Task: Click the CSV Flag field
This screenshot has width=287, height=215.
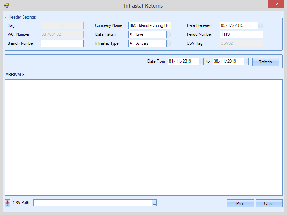Action: point(241,43)
